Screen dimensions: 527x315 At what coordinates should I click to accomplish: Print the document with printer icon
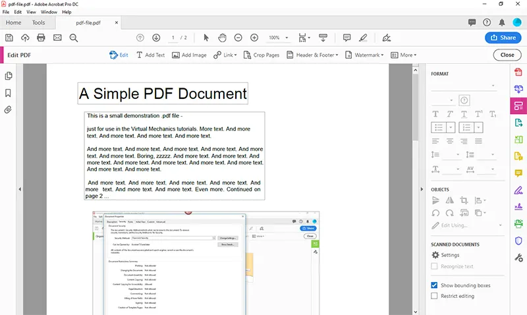point(41,38)
